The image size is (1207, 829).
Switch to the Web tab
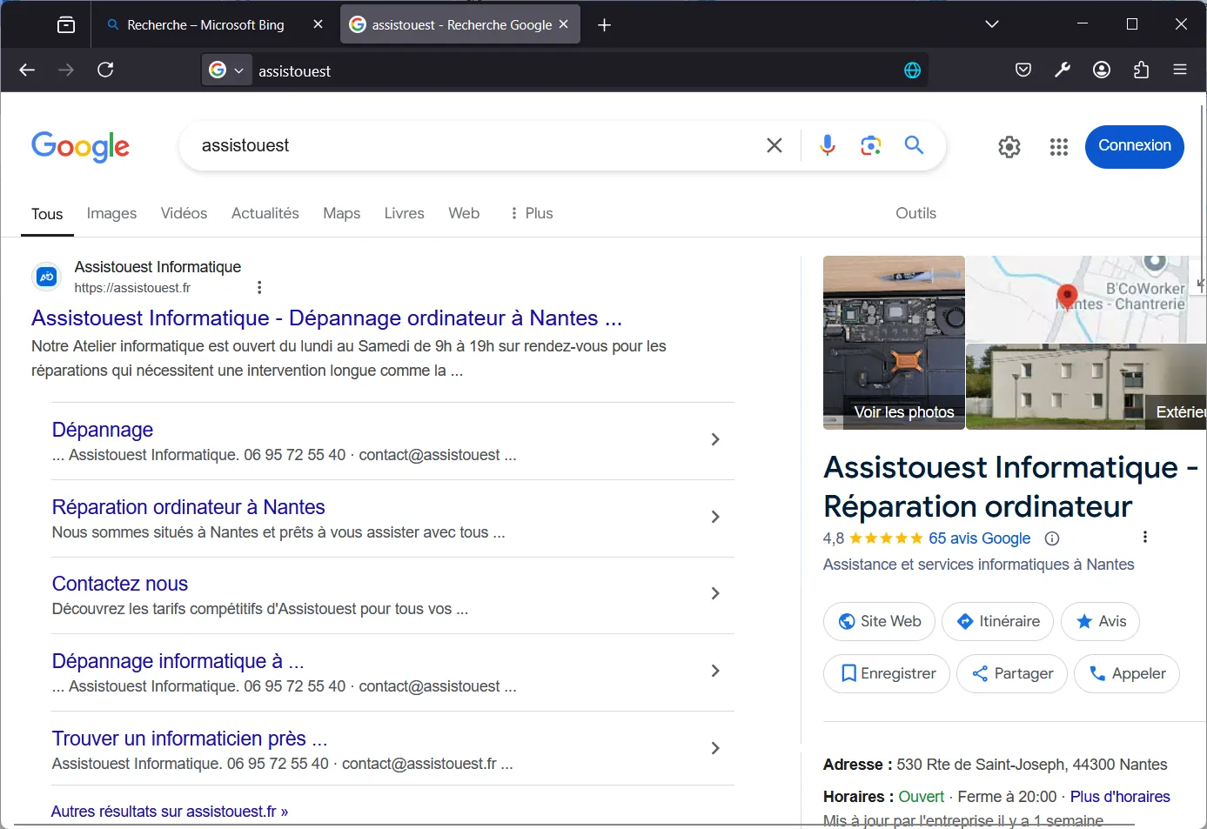[464, 213]
